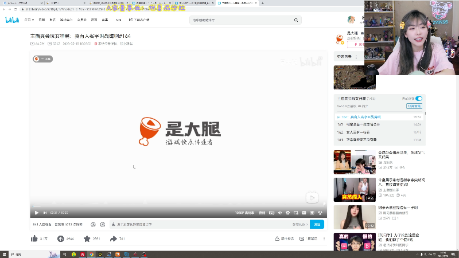Open the playback speed selector

tap(262, 213)
